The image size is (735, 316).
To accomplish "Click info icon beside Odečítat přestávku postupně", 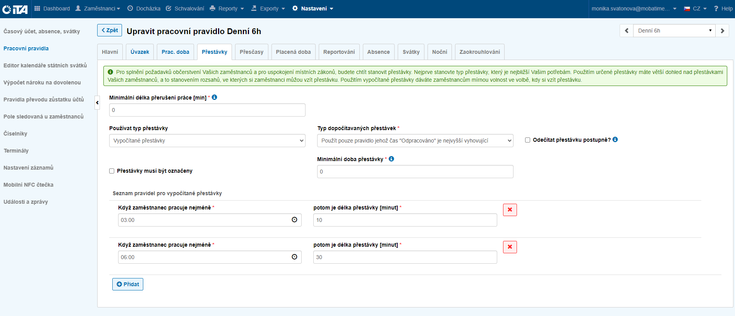I will pos(615,139).
